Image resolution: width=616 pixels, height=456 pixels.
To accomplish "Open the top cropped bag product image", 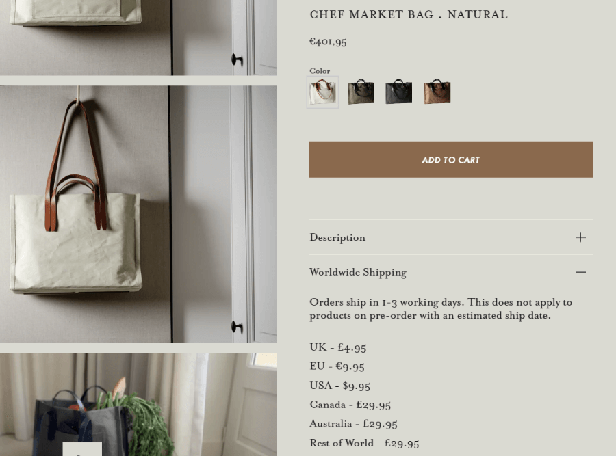I will [138, 38].
